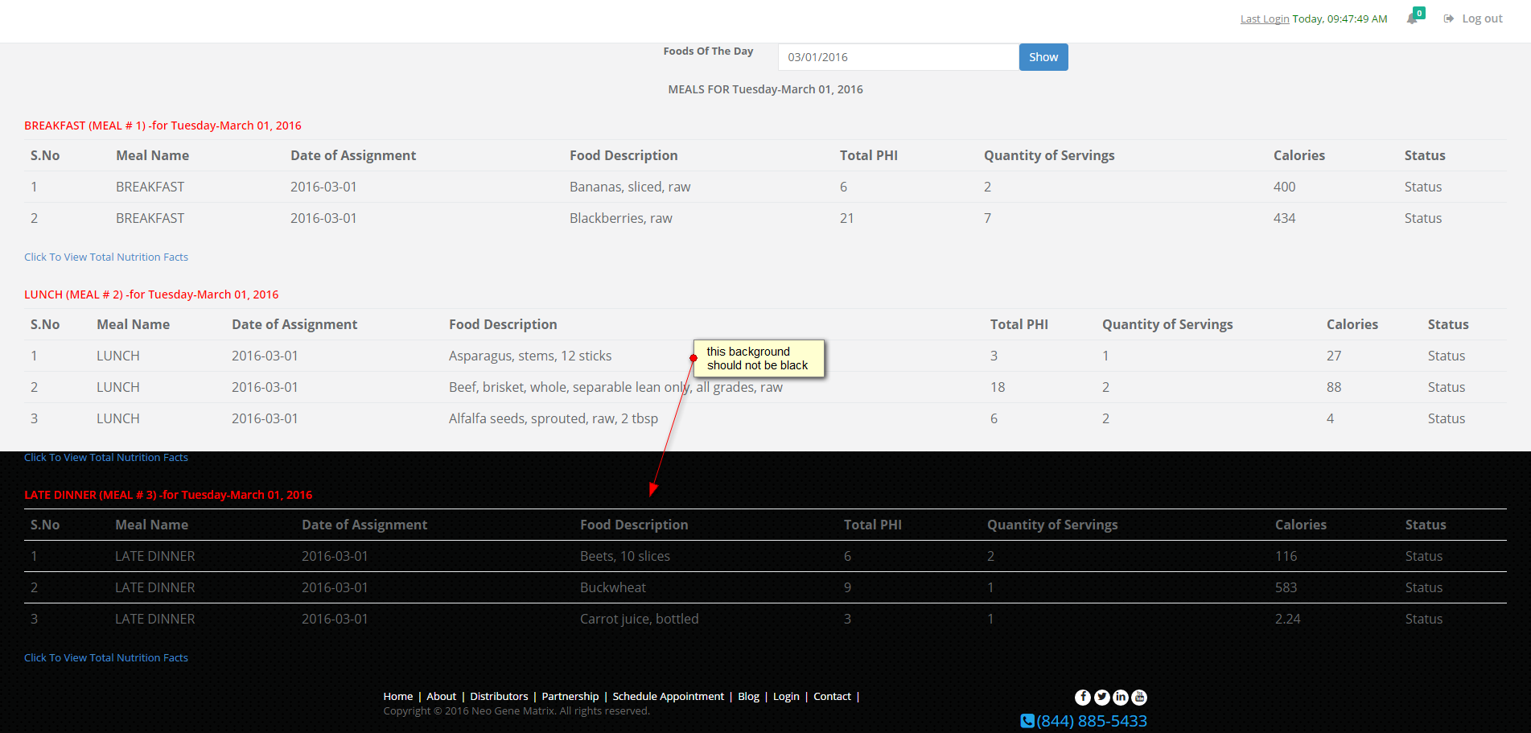Click the Last Login link
The width and height of the screenshot is (1531, 733).
pyautogui.click(x=1265, y=19)
